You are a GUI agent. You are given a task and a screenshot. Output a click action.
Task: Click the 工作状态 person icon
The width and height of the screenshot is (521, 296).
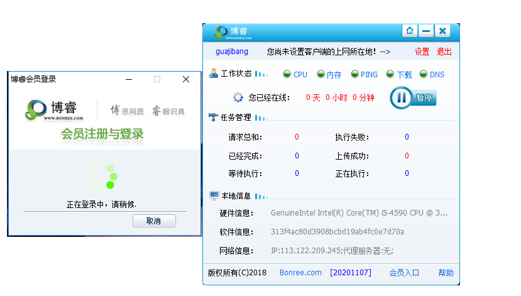[x=214, y=74]
